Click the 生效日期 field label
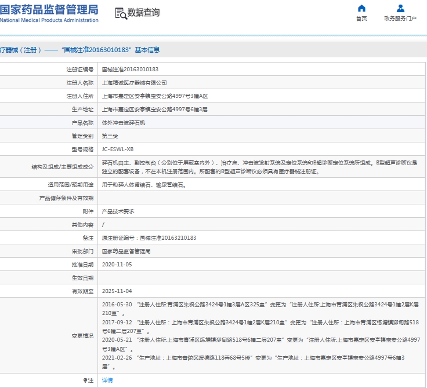The height and width of the screenshot is (388, 427). tap(82, 278)
